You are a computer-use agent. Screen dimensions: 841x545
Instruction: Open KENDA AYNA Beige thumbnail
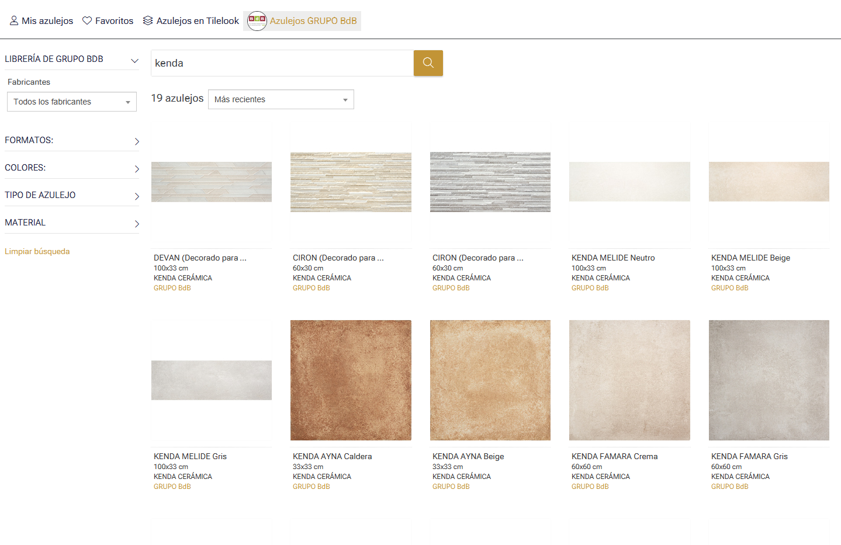point(490,380)
